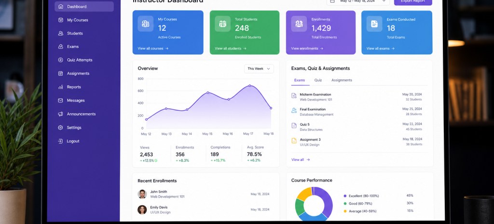
Task: Click the 45 Students count text
Action: [x=414, y=129]
